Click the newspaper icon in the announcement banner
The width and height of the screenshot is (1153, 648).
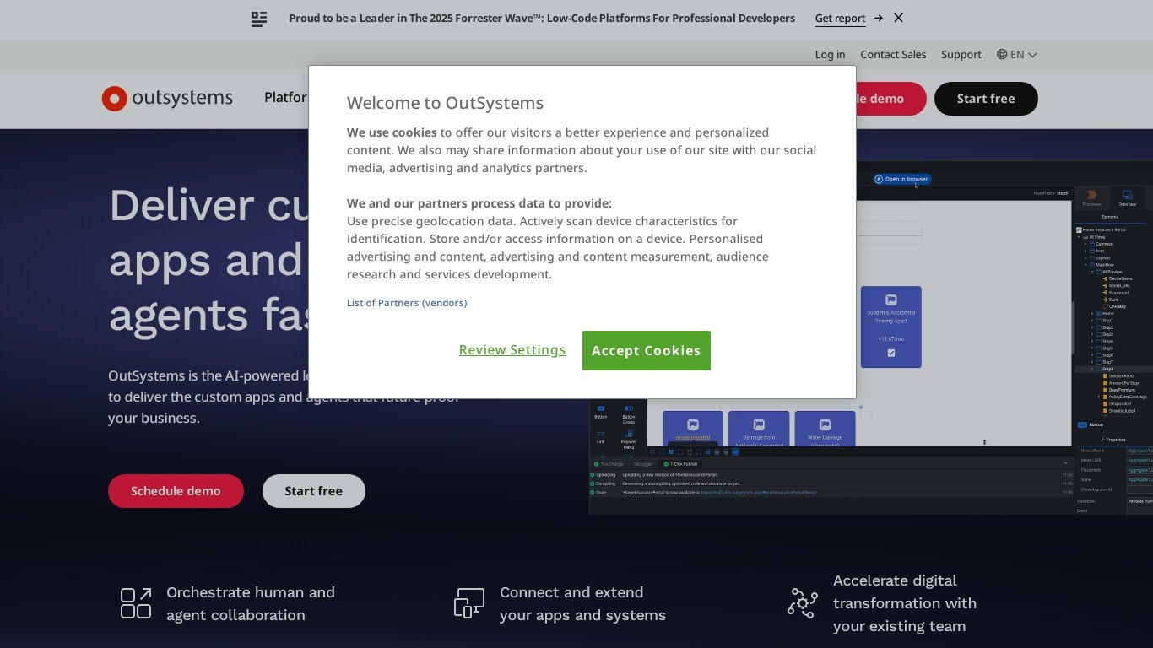coord(259,19)
